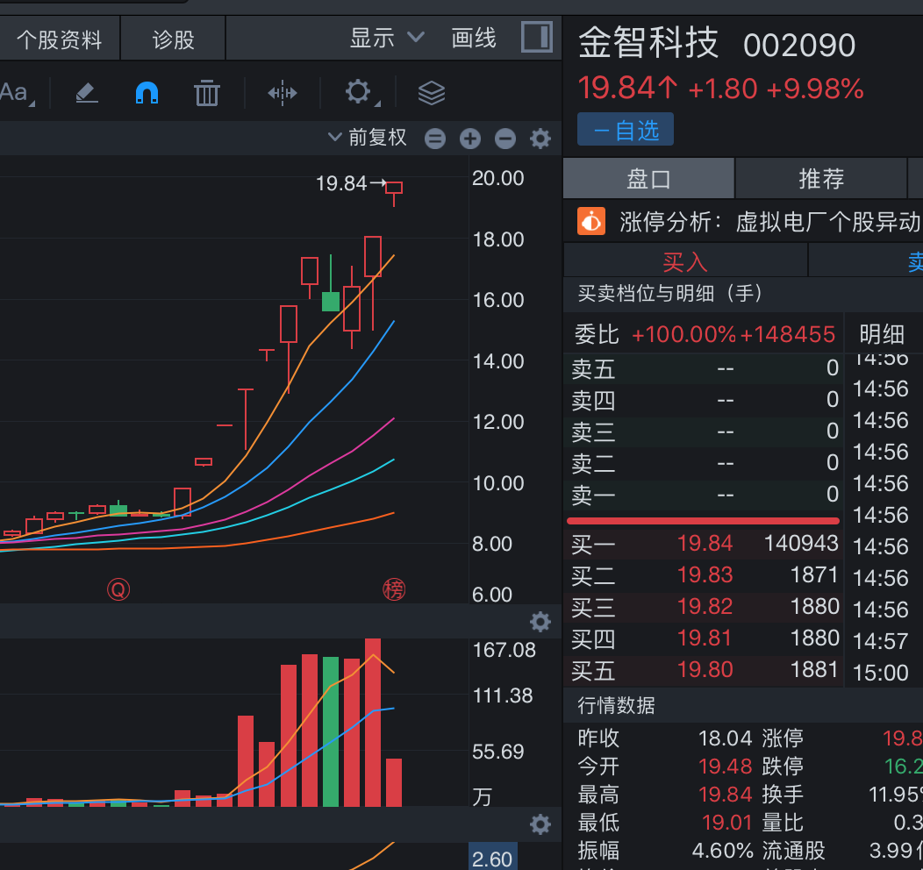Click the horizontal move arrows icon
Viewport: 923px width, 870px height.
[282, 92]
